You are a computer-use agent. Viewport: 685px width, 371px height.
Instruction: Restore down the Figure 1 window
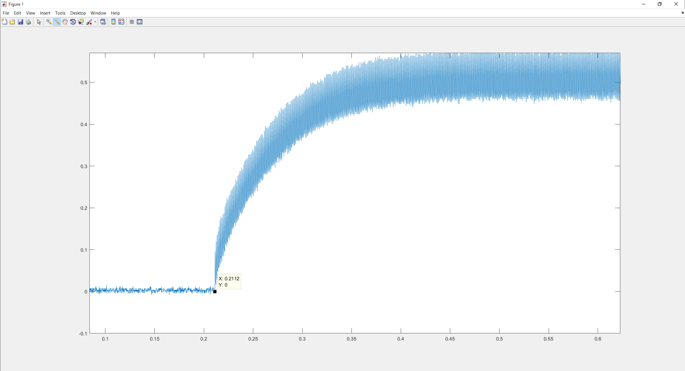click(x=660, y=4)
